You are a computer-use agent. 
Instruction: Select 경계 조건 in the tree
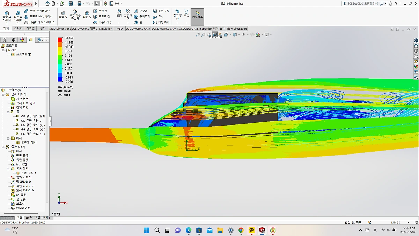coord(22,107)
